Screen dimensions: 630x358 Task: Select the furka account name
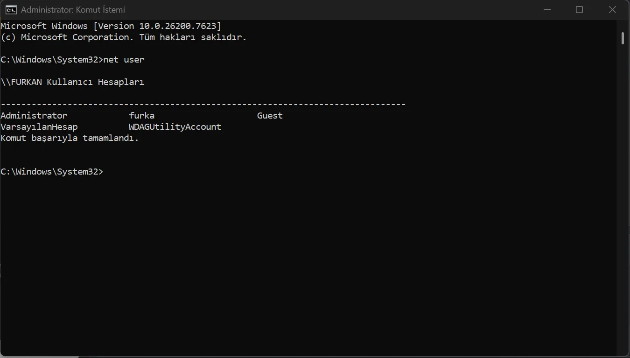click(141, 116)
